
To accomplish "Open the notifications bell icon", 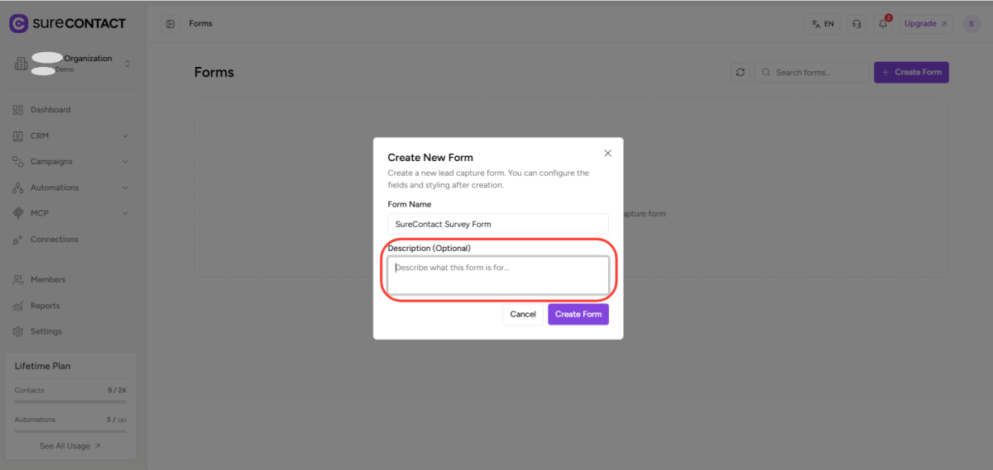I will click(x=883, y=24).
